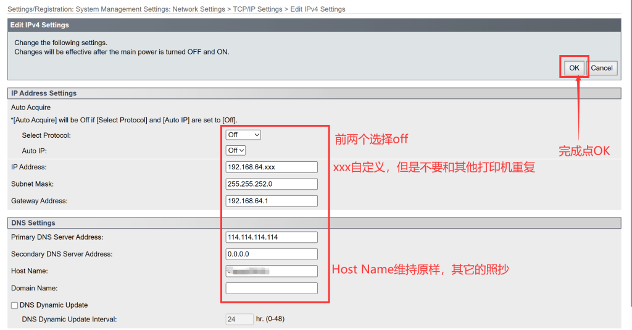632x330 pixels.
Task: Click the OK button to apply settings
Action: coord(574,68)
